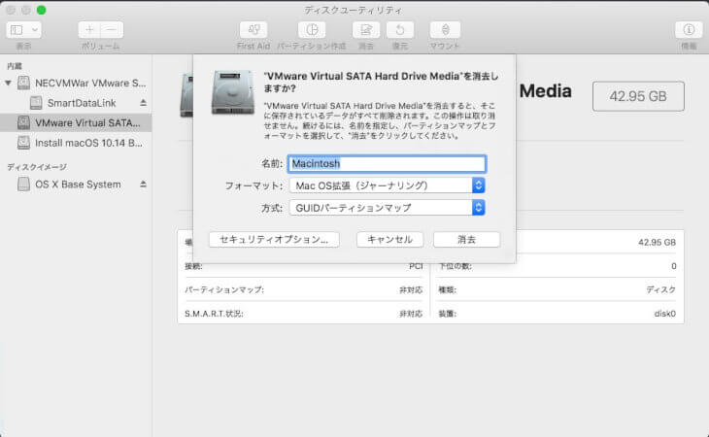This screenshot has height=437, width=709.
Task: Click the 消去 erase icon in toolbar
Action: 366,30
